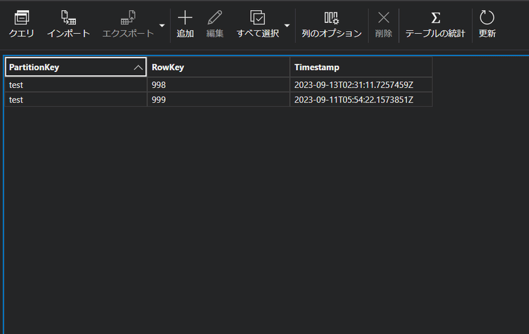This screenshot has height=334, width=529.
Task: Click the 編集 (Edit) pencil icon
Action: click(x=214, y=18)
